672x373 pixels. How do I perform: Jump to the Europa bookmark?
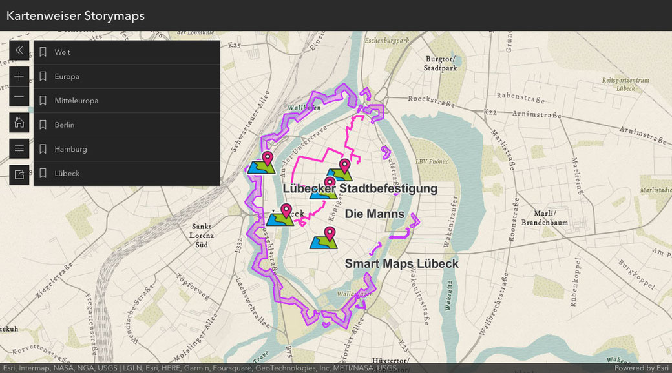pos(127,77)
